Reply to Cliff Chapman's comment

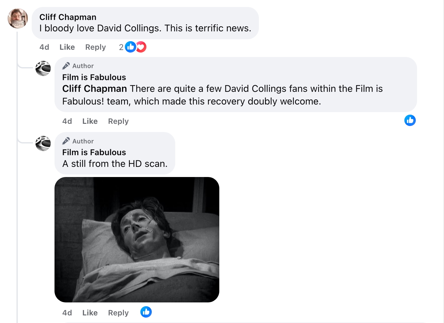point(95,47)
